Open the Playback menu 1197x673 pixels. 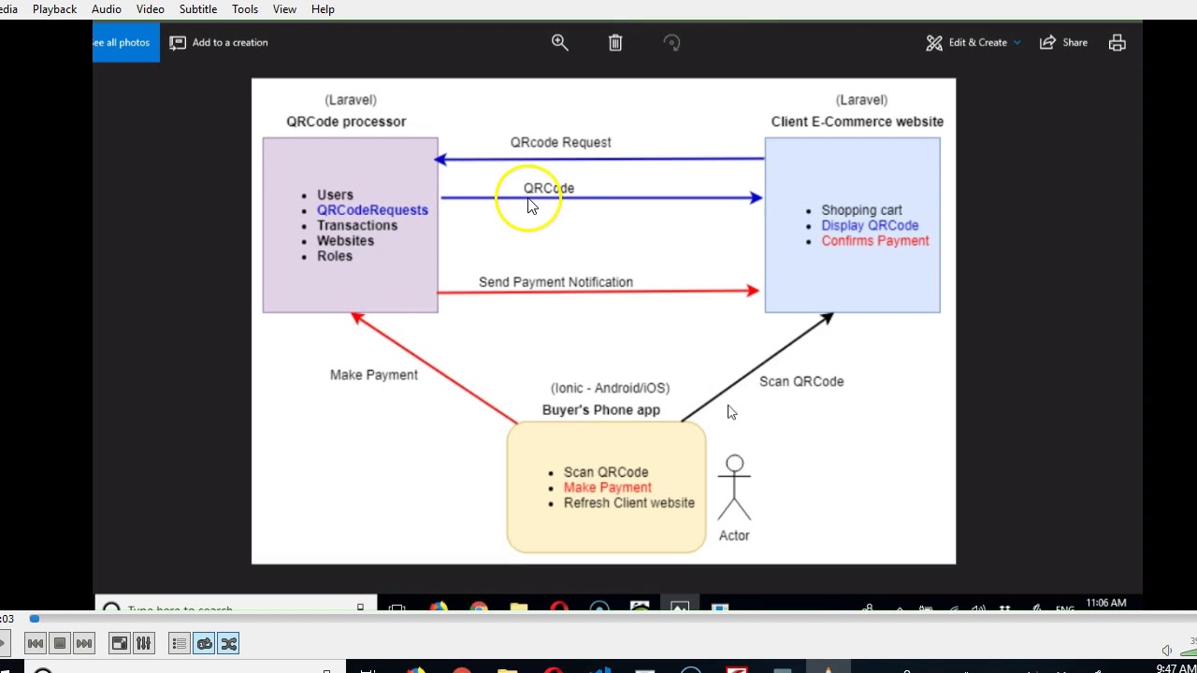pos(54,9)
